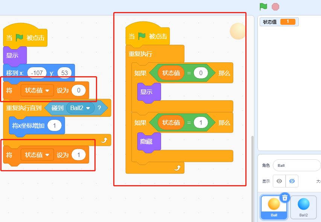Open the 状态值 dropdown in the 设为 0 block
Screen dimensions: 321x222
point(37,91)
